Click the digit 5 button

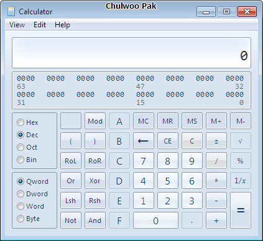[x=168, y=181]
